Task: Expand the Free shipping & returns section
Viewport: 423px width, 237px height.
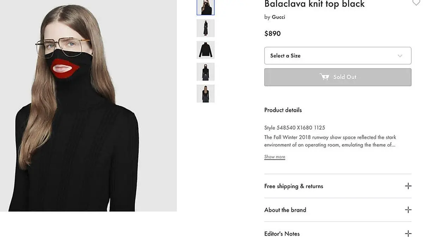Action: coord(294,186)
